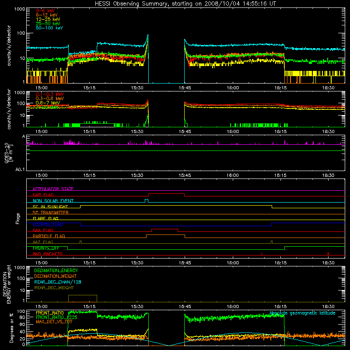Click the SAA_FLAG label

(43, 230)
